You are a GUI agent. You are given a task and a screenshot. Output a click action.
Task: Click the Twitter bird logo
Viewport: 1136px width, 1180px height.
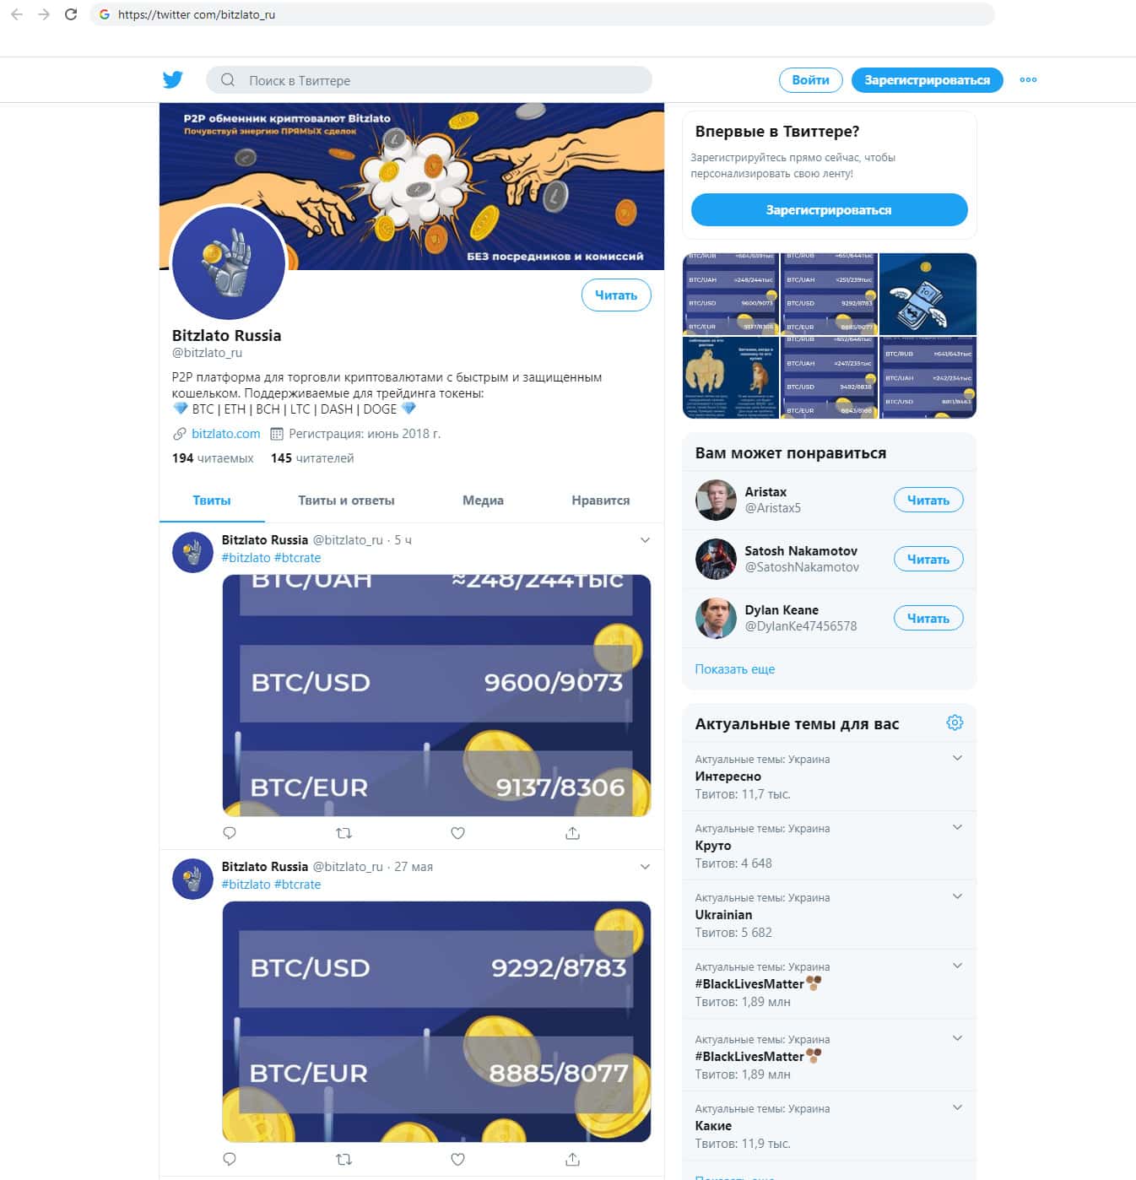pos(173,79)
